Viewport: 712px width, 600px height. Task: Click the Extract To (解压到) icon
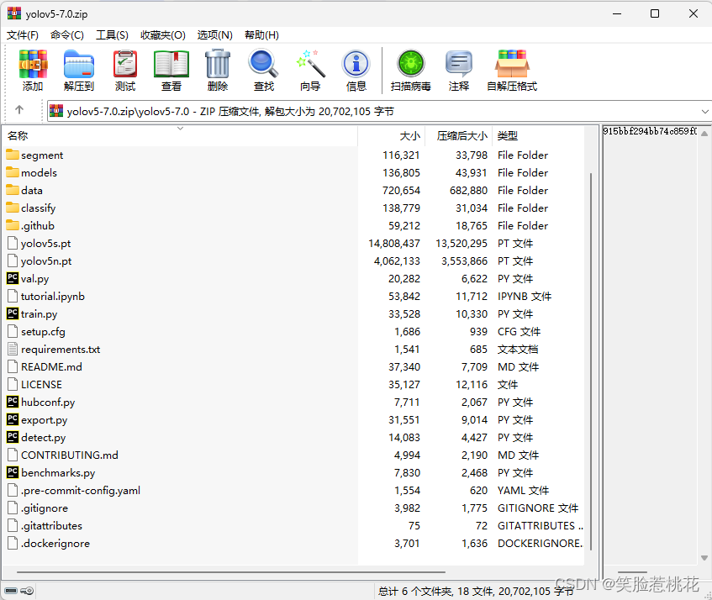click(79, 65)
